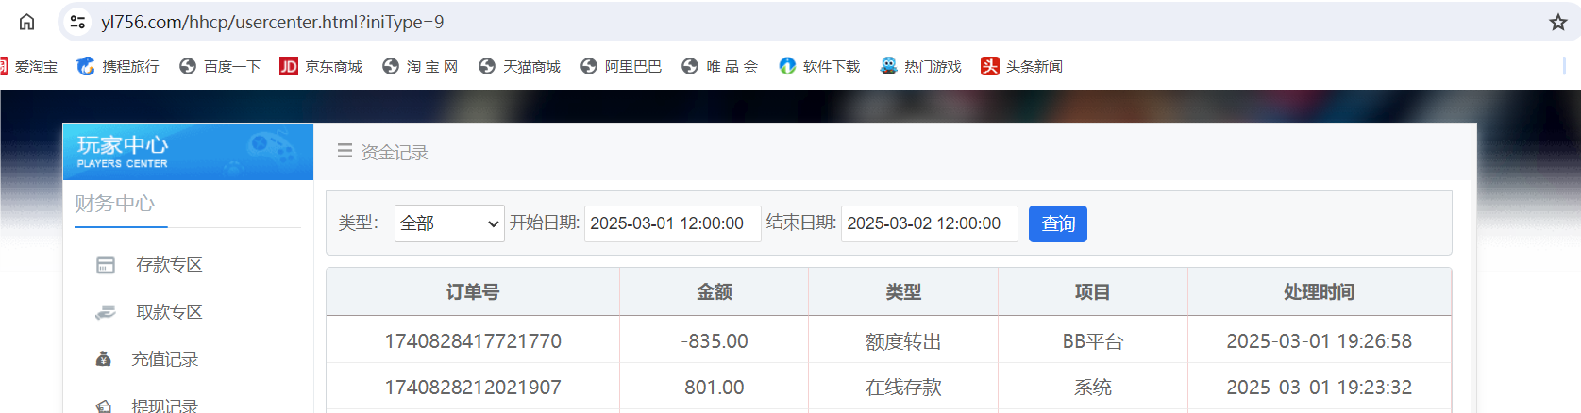
Task: Select order number 1740828417721770
Action: click(x=473, y=341)
